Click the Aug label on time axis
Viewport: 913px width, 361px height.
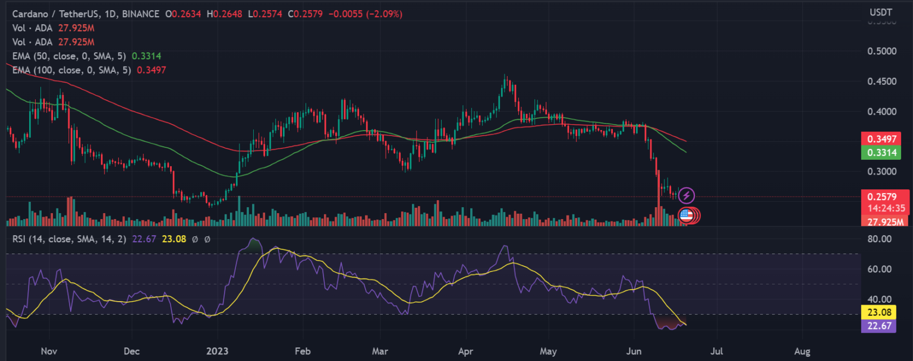coord(802,351)
